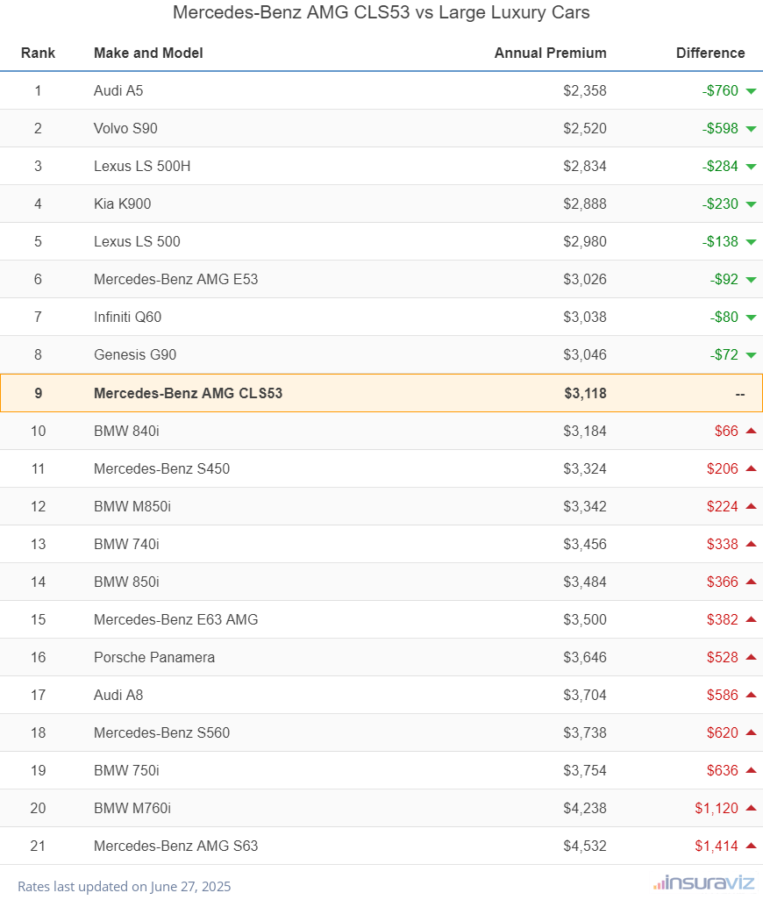
Task: Click the Difference column header
Action: [710, 53]
